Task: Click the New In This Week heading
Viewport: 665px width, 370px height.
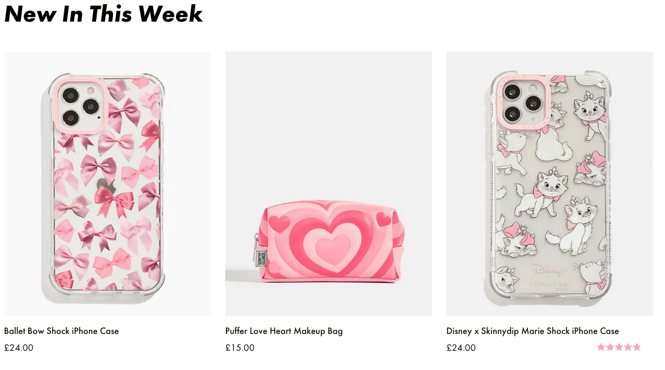Action: pyautogui.click(x=103, y=14)
